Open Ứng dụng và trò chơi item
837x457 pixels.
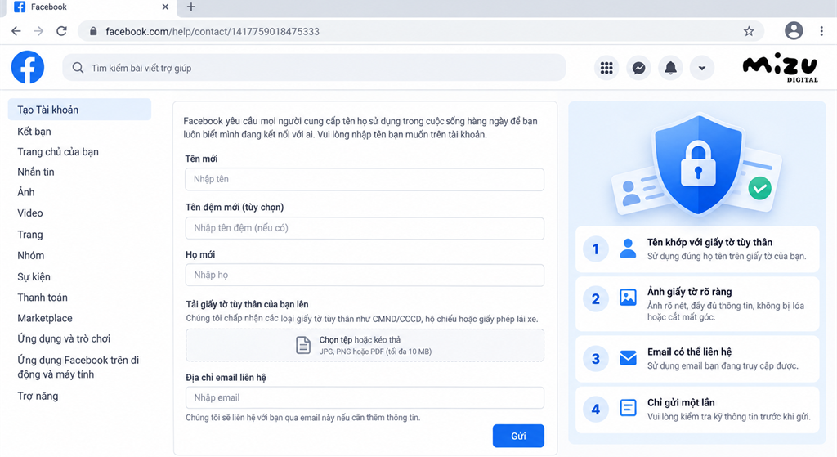[64, 338]
